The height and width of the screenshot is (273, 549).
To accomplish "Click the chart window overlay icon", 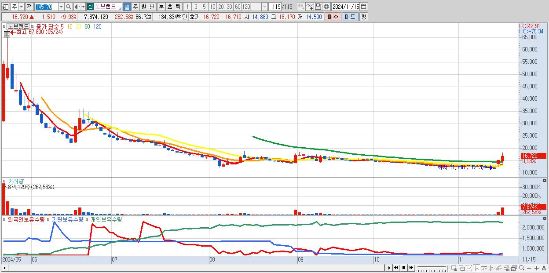I will coord(514,268).
